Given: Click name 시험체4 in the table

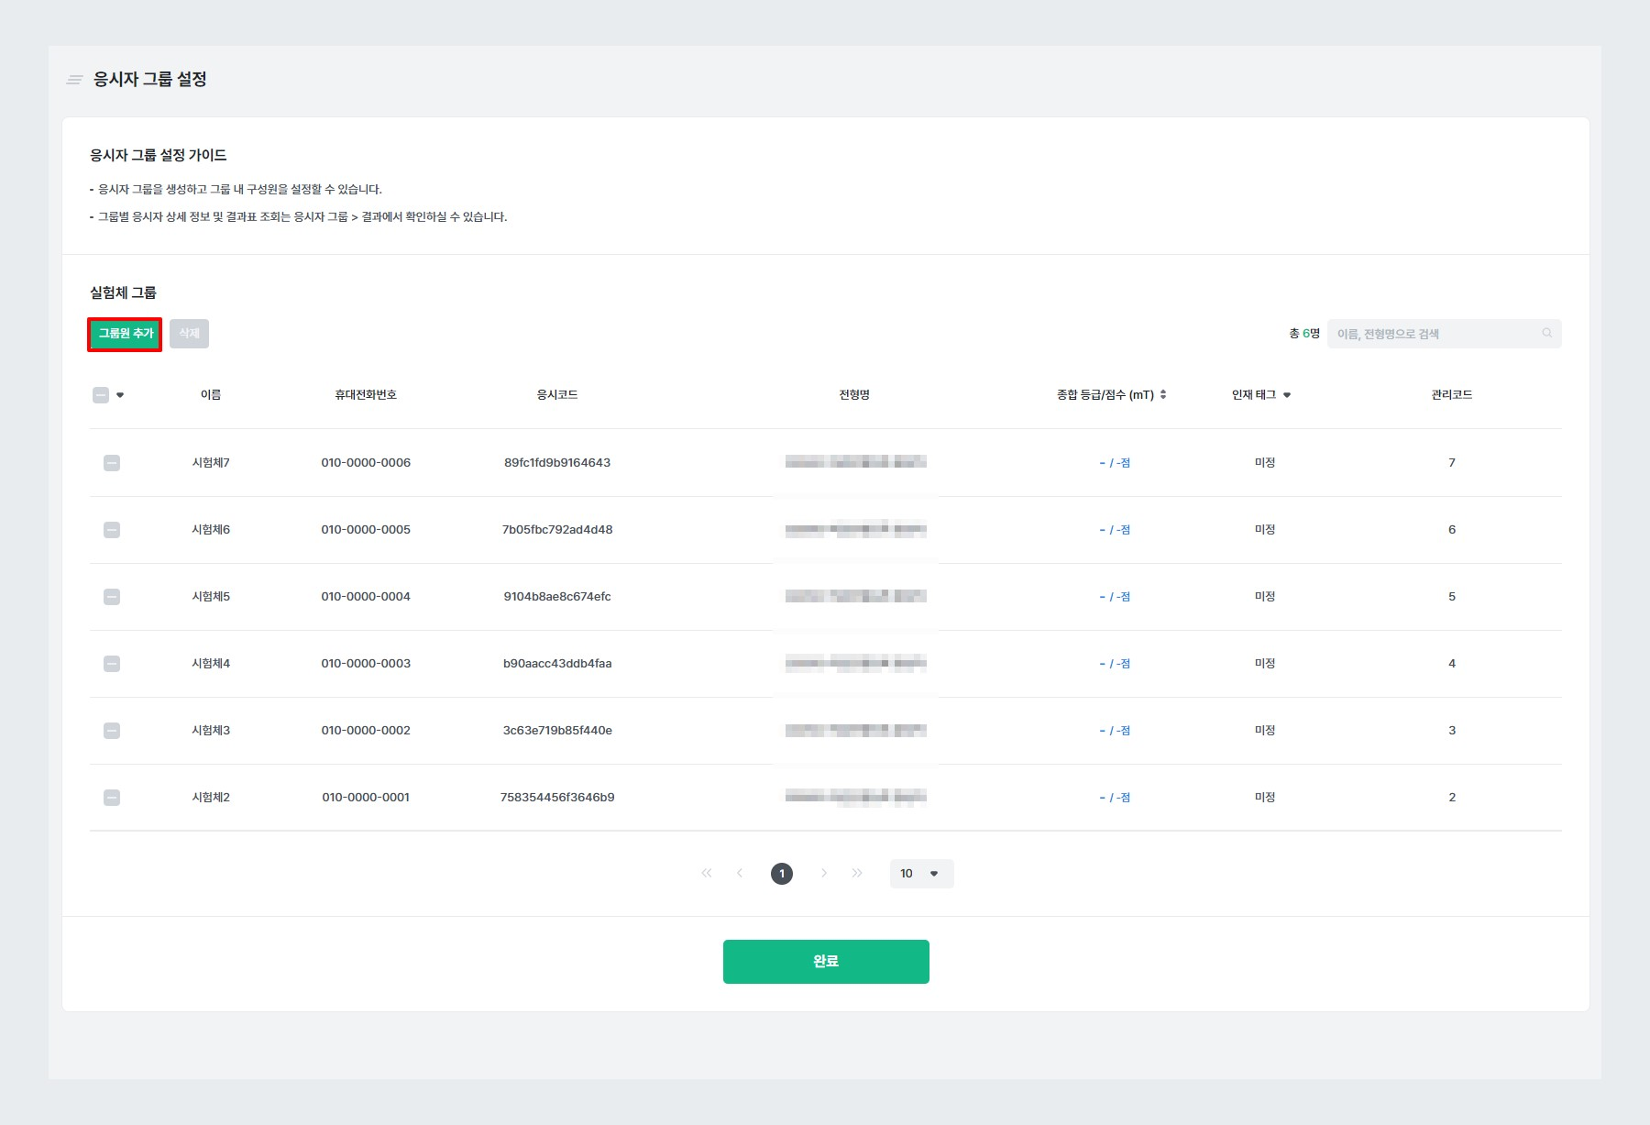Looking at the screenshot, I should [211, 664].
